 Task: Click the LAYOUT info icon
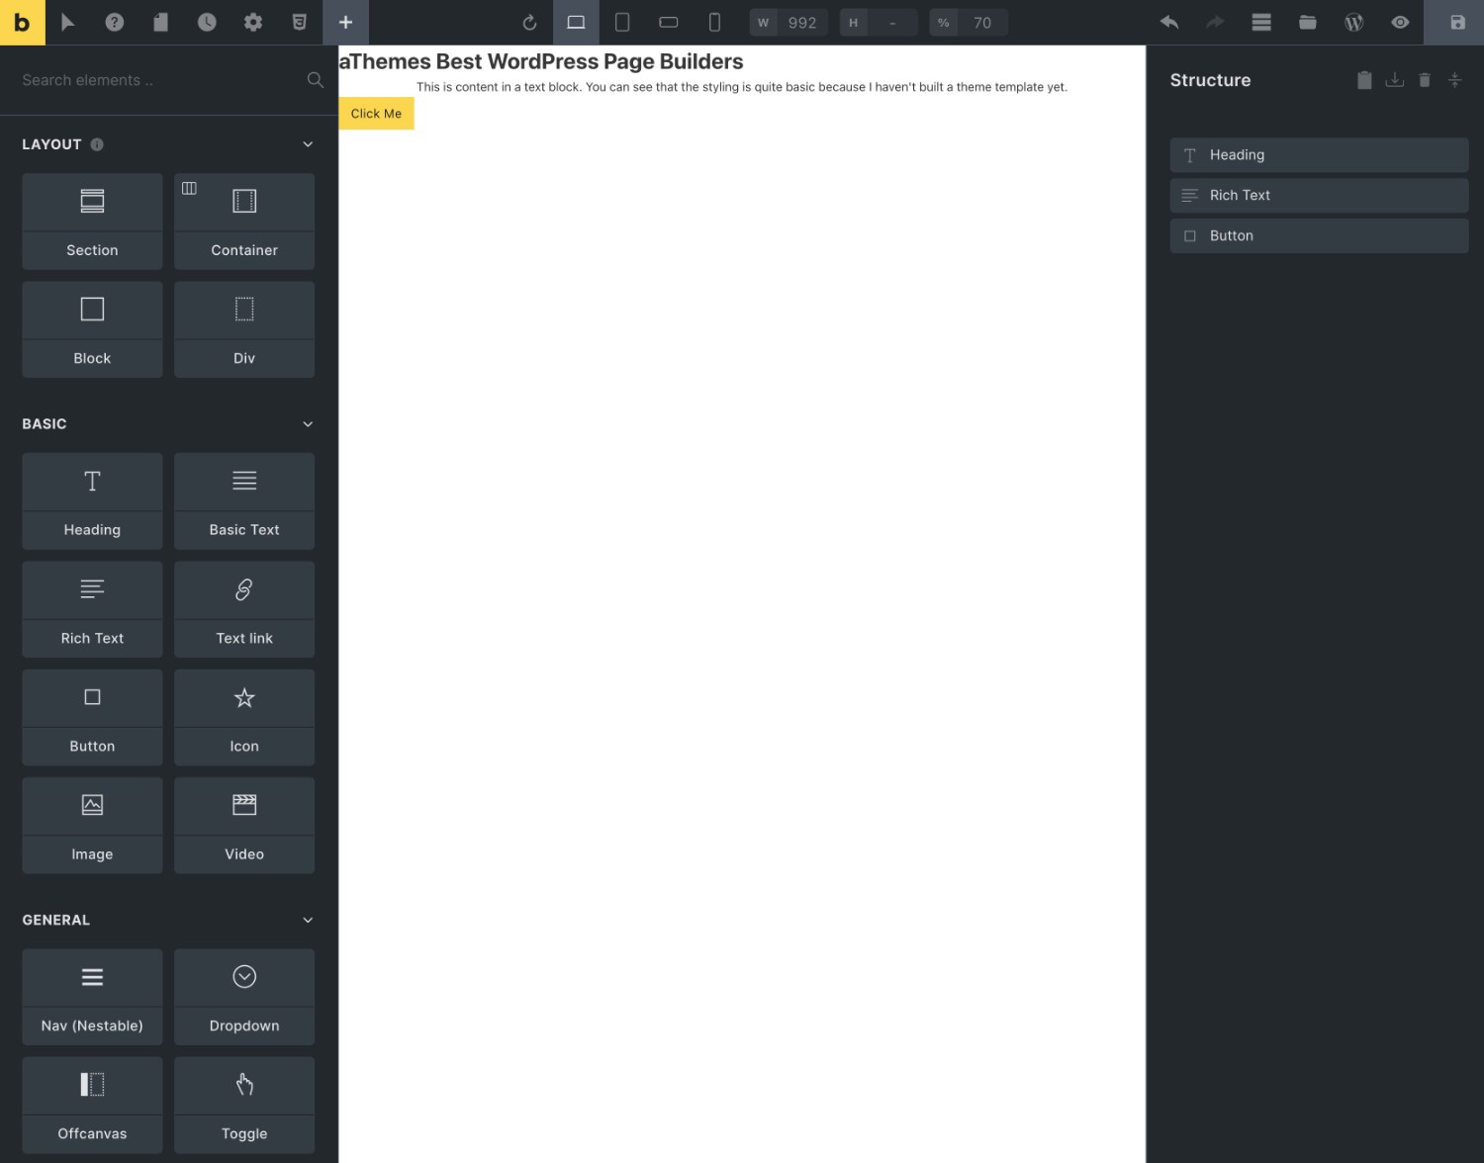(97, 144)
